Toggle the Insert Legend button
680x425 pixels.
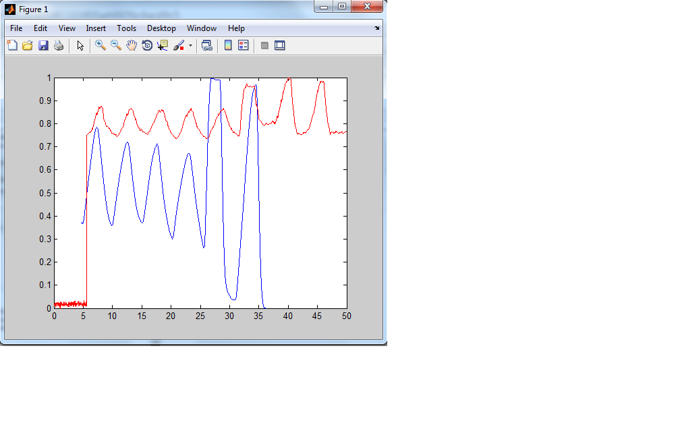point(244,46)
